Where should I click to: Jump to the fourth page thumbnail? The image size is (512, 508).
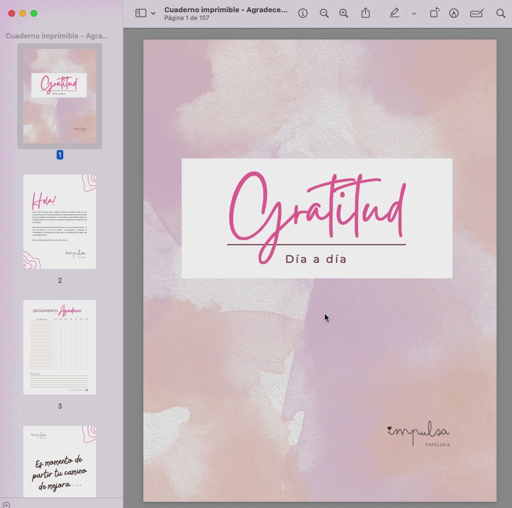click(59, 461)
